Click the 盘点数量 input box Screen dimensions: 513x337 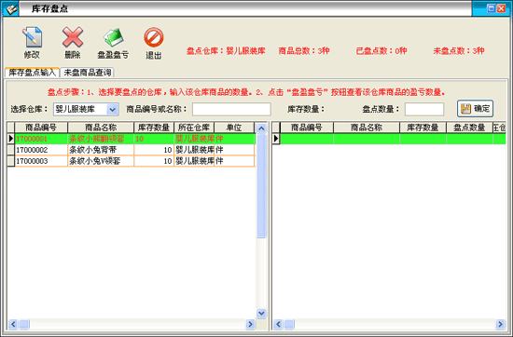click(x=424, y=110)
